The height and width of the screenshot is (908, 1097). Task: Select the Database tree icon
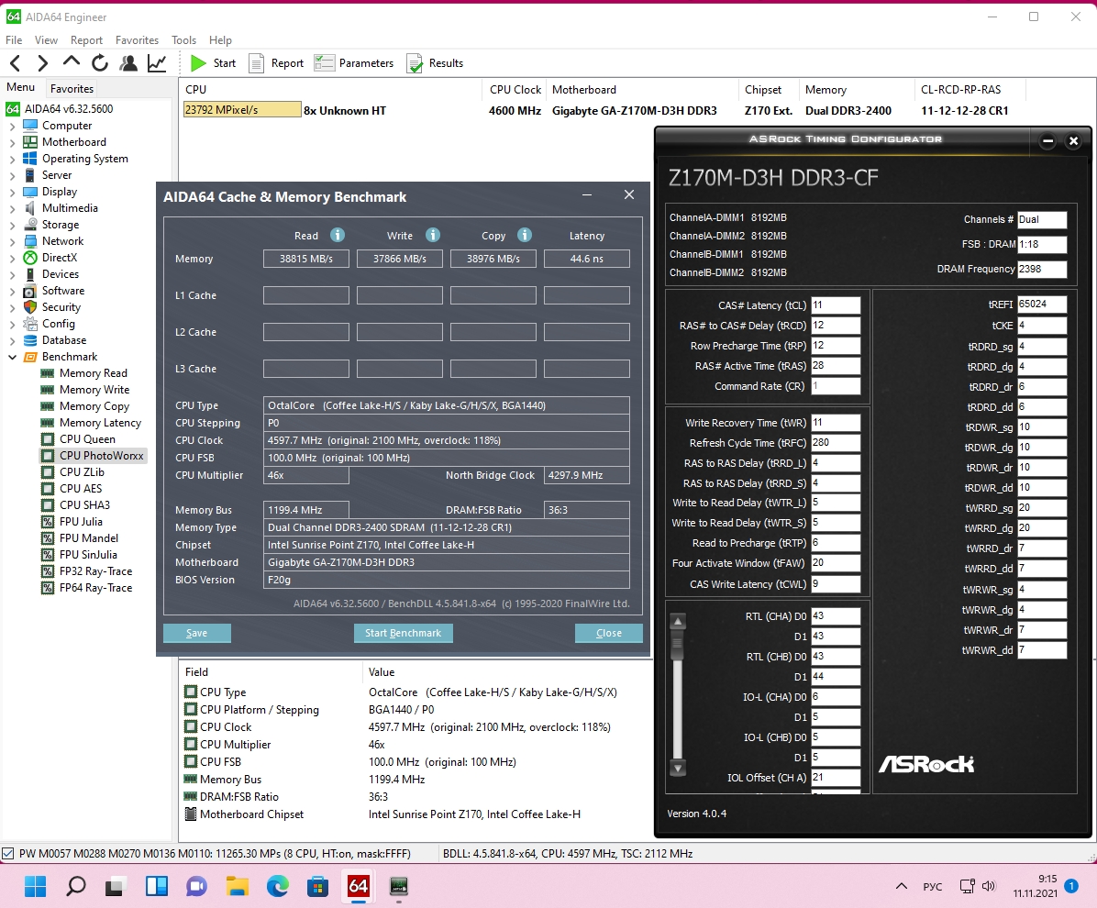pos(30,340)
